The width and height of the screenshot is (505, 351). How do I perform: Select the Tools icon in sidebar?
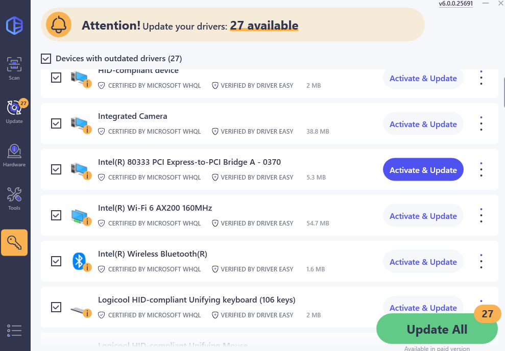[14, 194]
